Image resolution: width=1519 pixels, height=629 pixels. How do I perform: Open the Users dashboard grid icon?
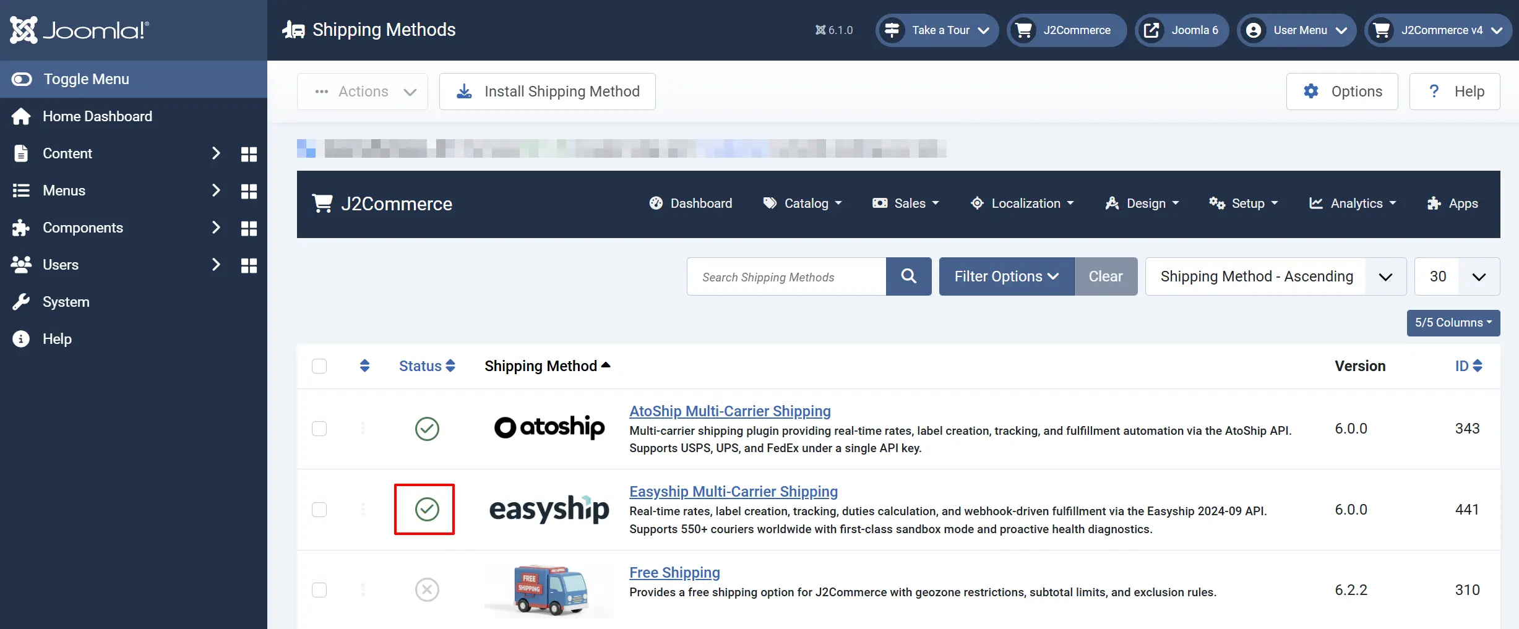(249, 265)
